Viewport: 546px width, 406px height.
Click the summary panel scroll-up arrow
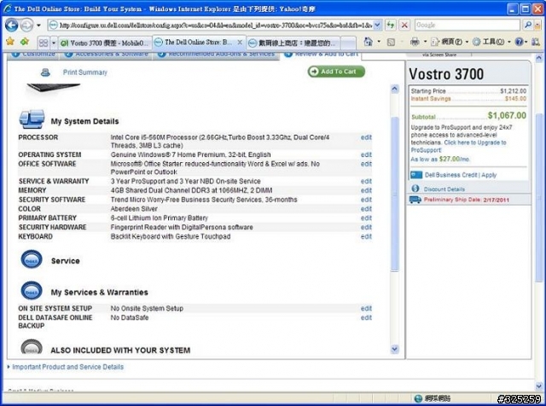(x=394, y=89)
